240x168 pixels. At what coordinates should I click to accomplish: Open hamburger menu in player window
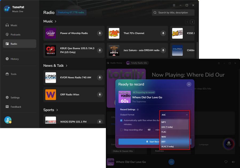click(219, 63)
